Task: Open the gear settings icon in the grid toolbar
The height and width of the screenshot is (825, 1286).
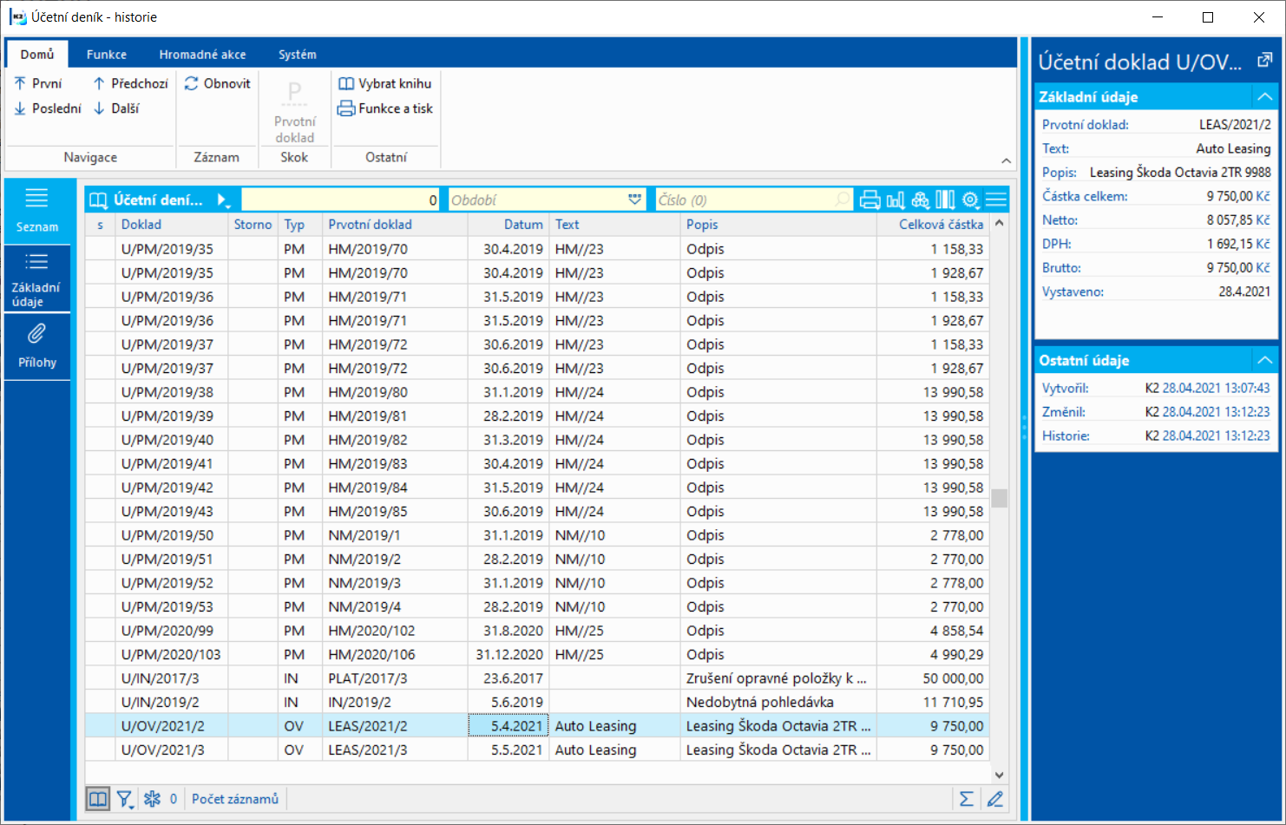Action: coord(970,200)
